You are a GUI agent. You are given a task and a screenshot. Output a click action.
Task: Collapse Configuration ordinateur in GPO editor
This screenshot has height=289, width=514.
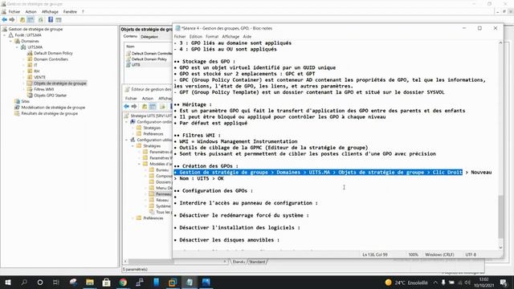tap(127, 122)
